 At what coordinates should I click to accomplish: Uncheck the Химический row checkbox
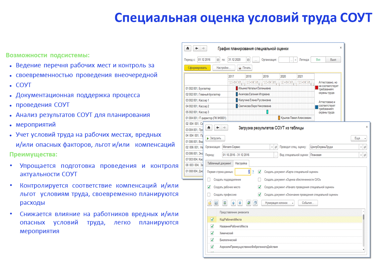[212, 233]
